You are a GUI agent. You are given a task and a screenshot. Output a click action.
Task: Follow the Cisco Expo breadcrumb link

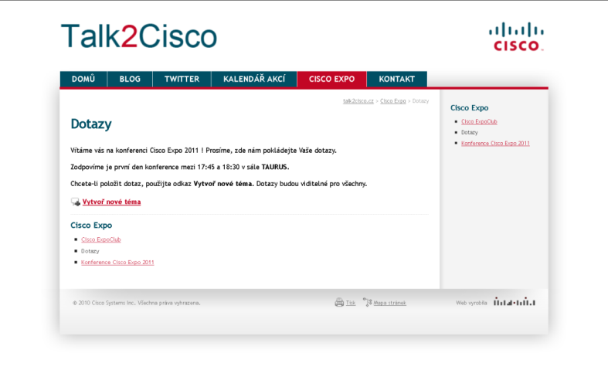tap(392, 101)
